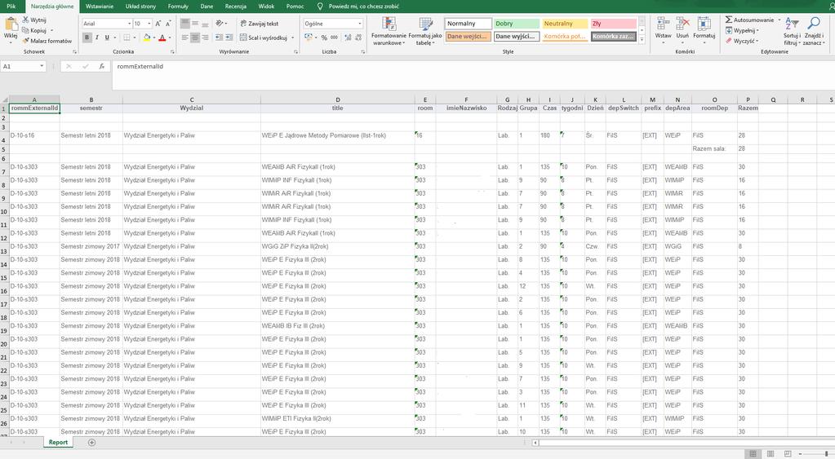Click Zawijaj tekst wrap text
The height and width of the screenshot is (459, 835).
point(260,24)
